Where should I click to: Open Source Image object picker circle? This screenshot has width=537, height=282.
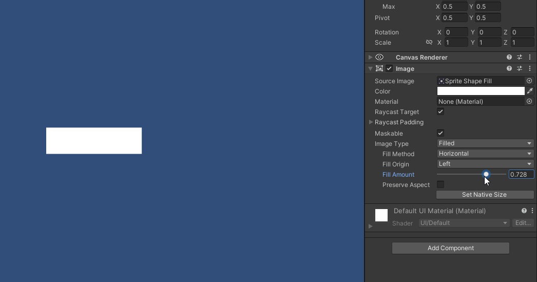[x=529, y=81]
